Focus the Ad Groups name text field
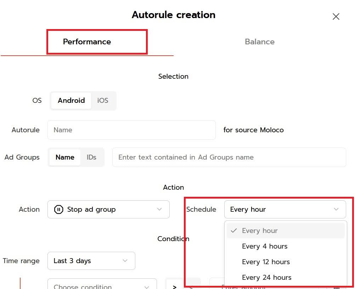 (x=229, y=157)
